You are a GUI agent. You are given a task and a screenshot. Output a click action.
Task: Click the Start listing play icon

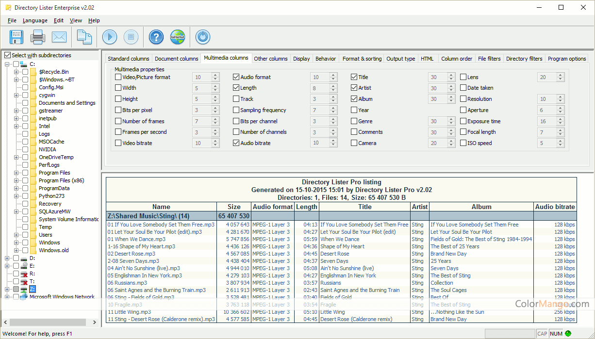pos(110,37)
